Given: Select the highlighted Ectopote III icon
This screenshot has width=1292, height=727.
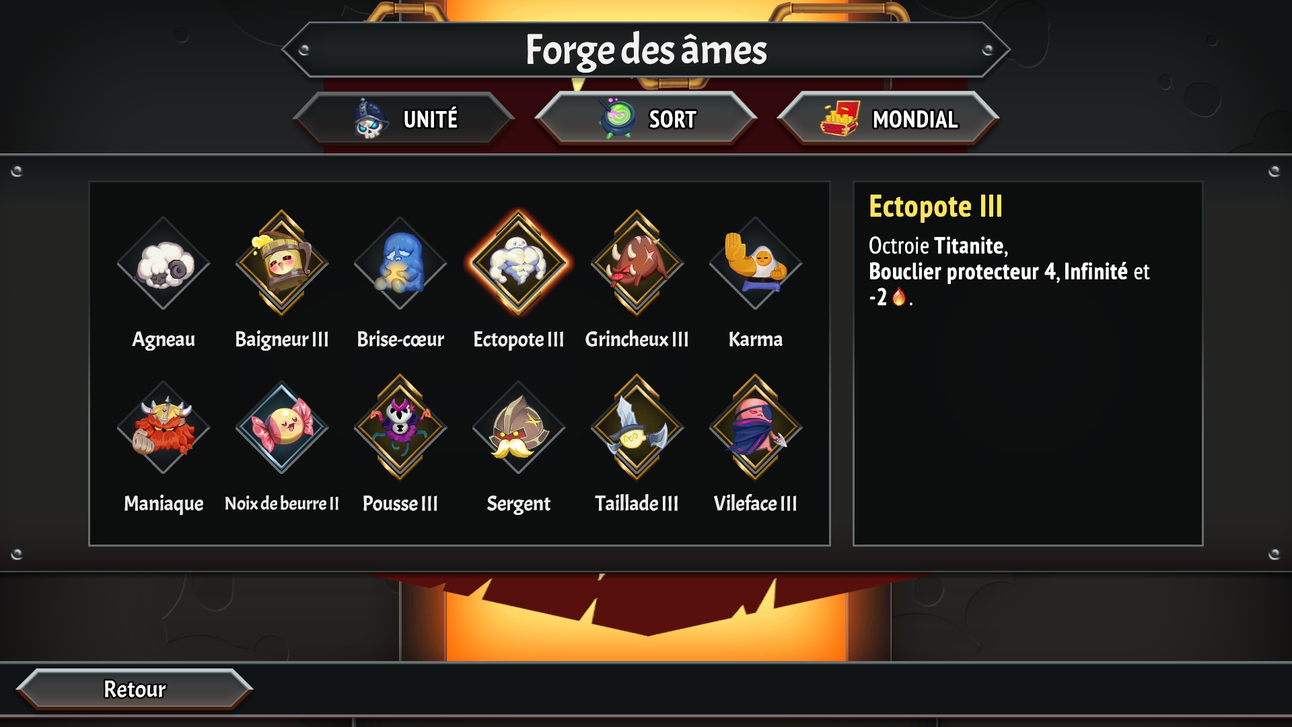Looking at the screenshot, I should pos(518,263).
